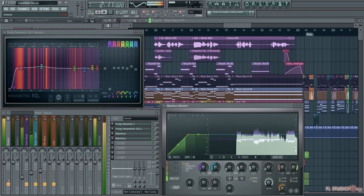The image size is (364, 196).
Task: Open OPTIONS menu
Action: tap(44, 9)
